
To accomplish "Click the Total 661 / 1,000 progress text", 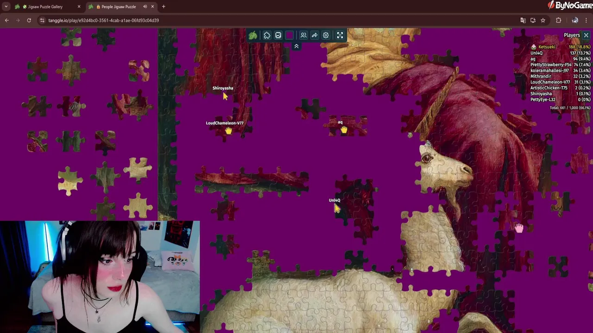I will (570, 108).
